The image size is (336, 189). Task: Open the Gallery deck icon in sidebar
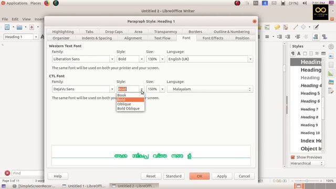(331, 82)
